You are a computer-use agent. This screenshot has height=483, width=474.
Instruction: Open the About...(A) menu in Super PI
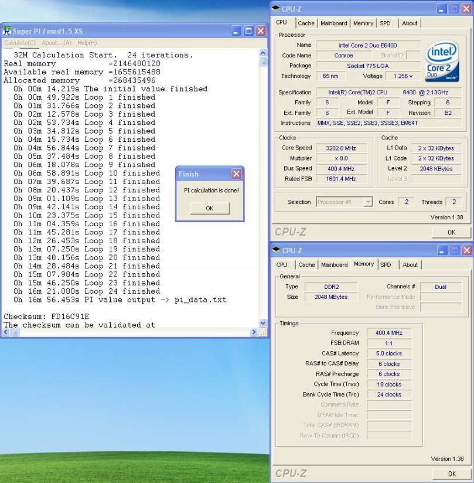[x=56, y=43]
